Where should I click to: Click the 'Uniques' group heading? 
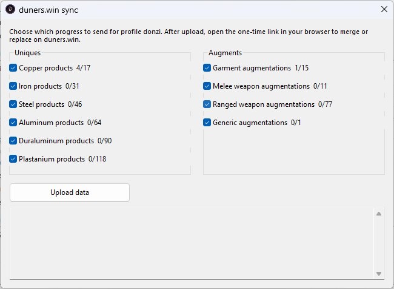pos(27,53)
